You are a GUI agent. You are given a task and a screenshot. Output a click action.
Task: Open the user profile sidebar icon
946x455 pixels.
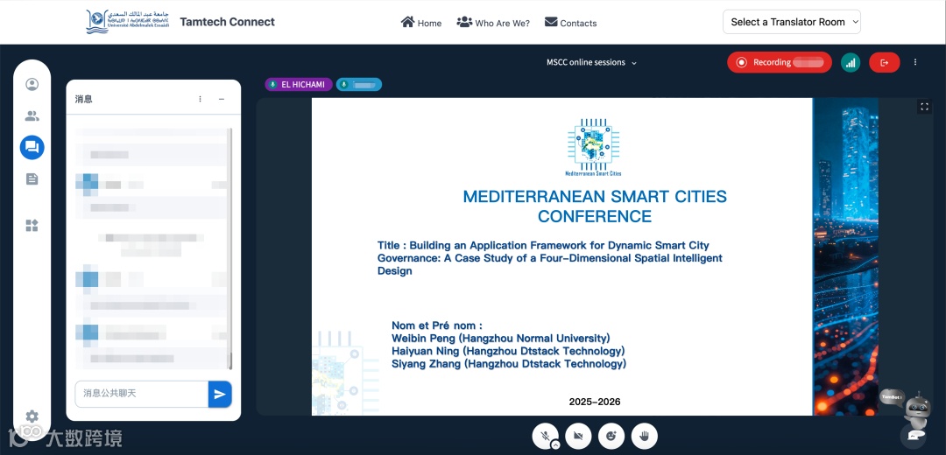32,84
